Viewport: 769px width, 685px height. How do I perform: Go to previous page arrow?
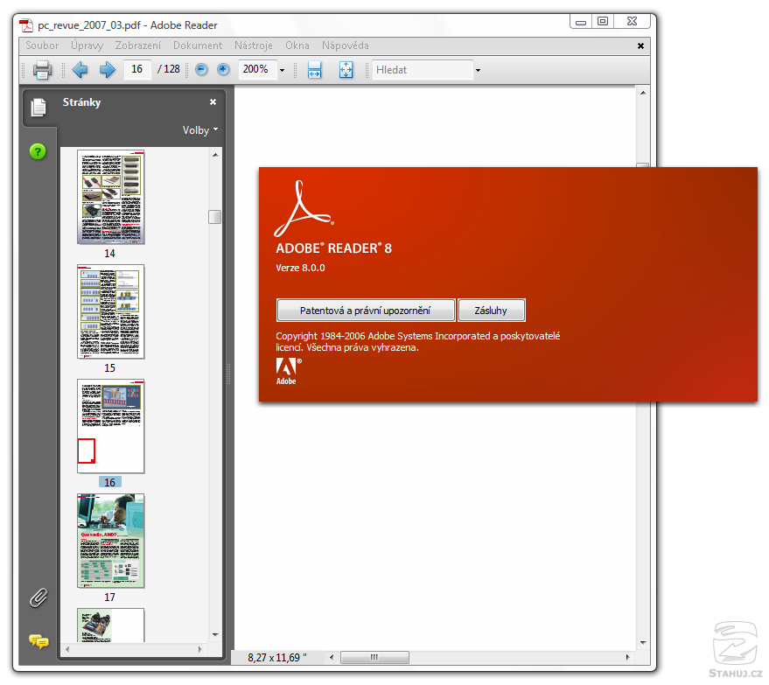[80, 70]
